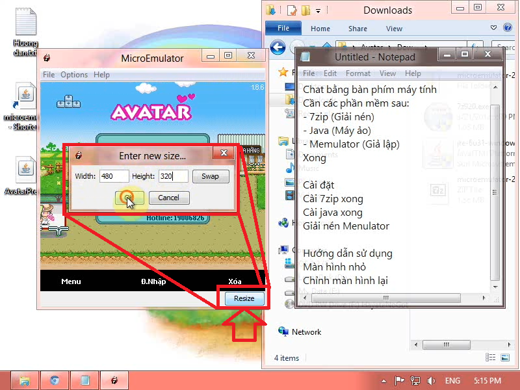
Task: Click the Height input field
Action: [173, 176]
